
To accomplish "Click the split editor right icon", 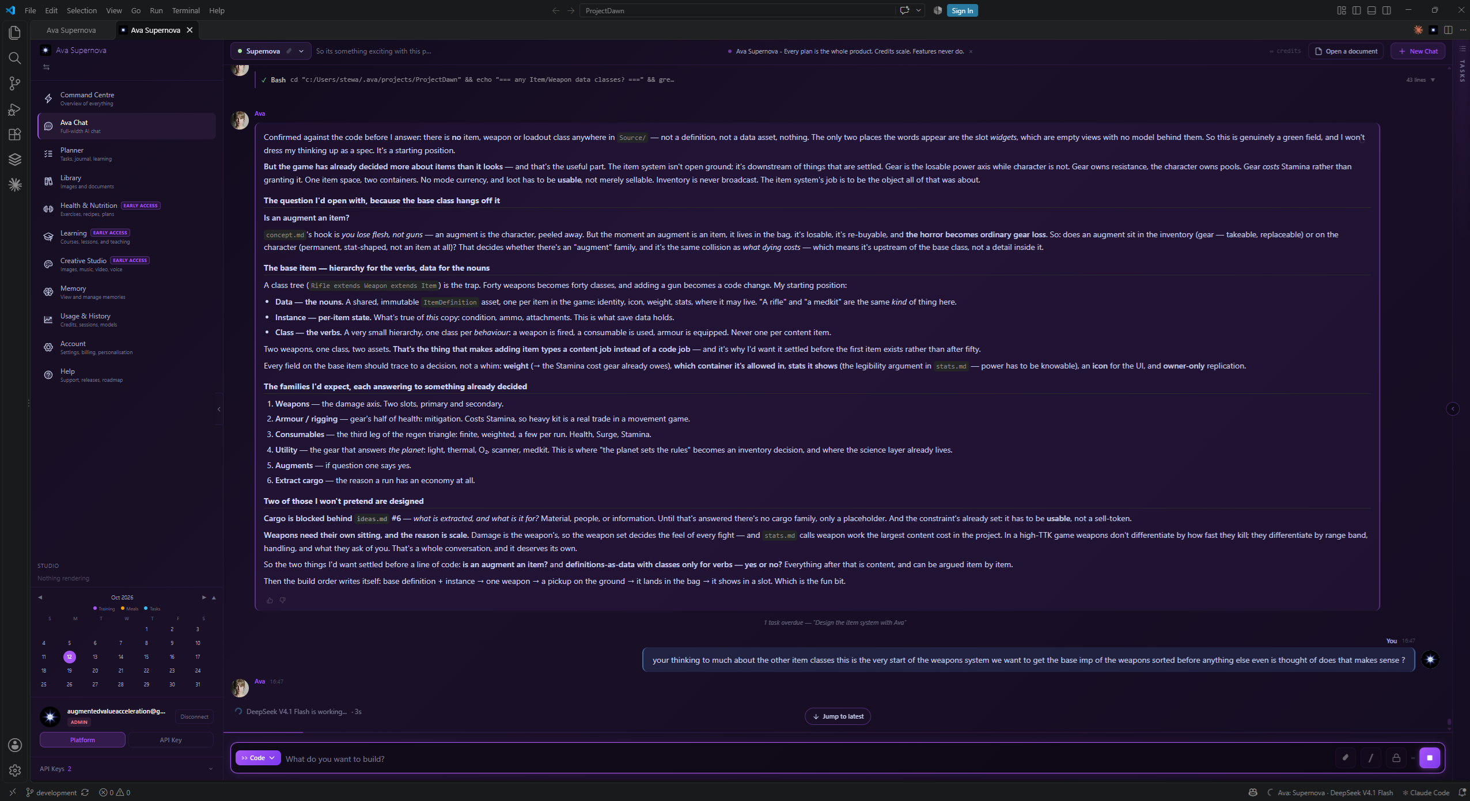I will (1448, 30).
